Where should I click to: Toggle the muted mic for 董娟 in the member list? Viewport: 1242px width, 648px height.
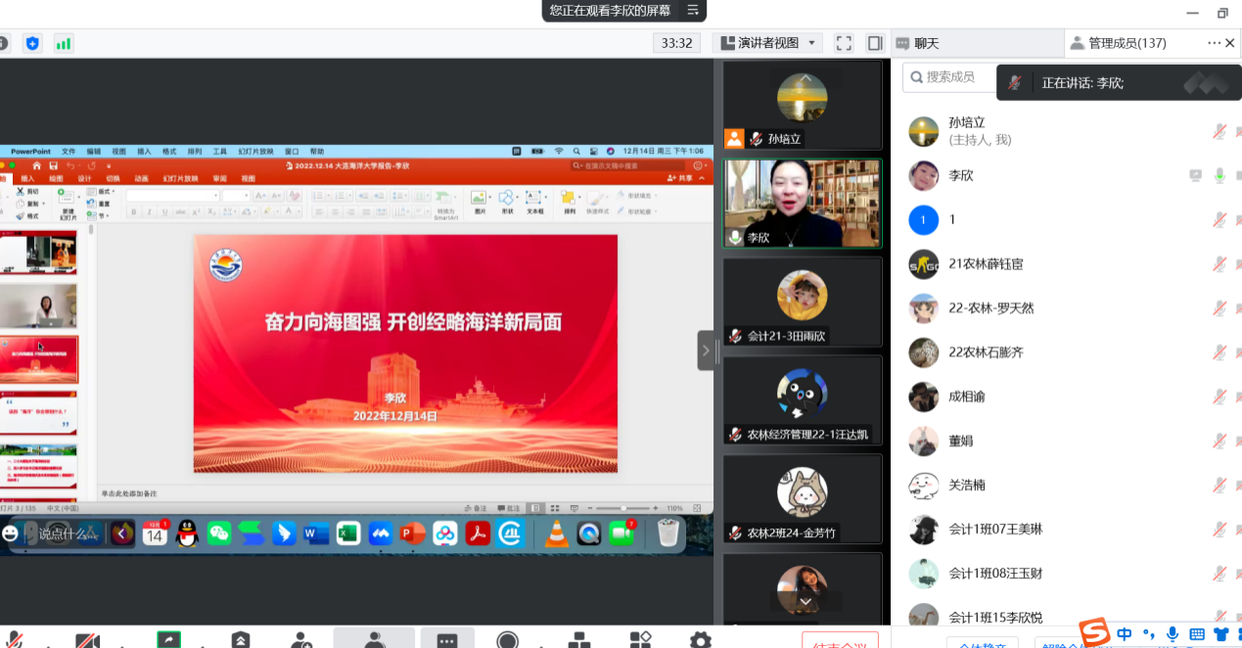pyautogui.click(x=1219, y=441)
